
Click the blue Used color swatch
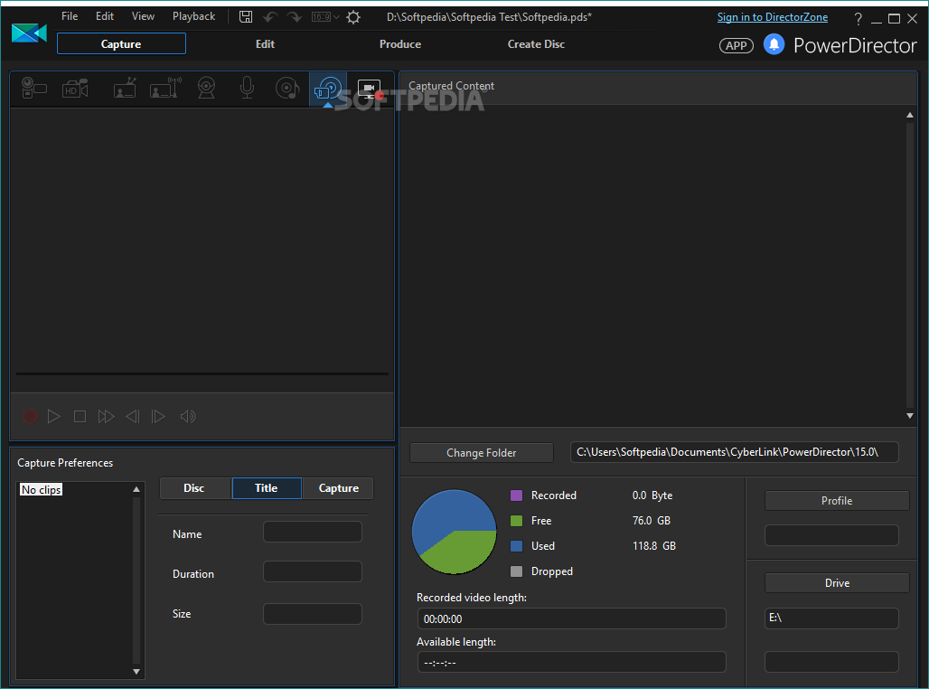point(517,546)
